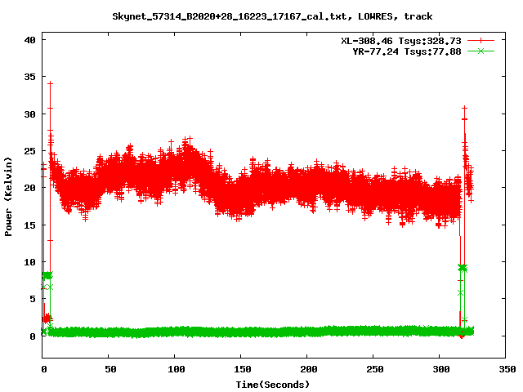Click the y-axis tick label 5
Viewport: 523px width, 392px height.
[33, 299]
